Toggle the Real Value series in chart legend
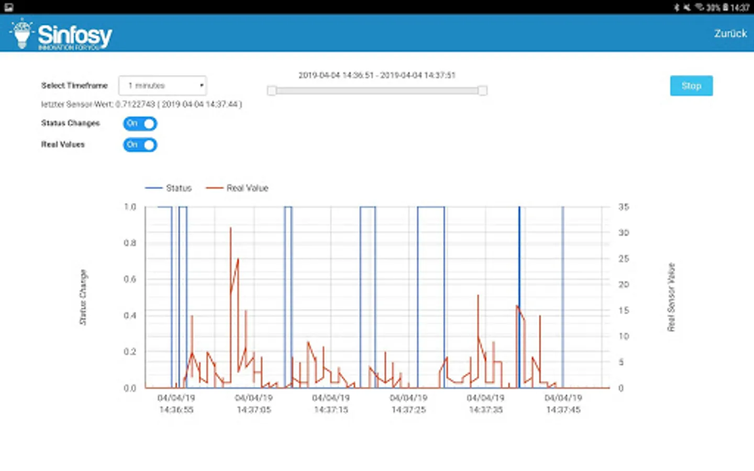 click(x=237, y=188)
